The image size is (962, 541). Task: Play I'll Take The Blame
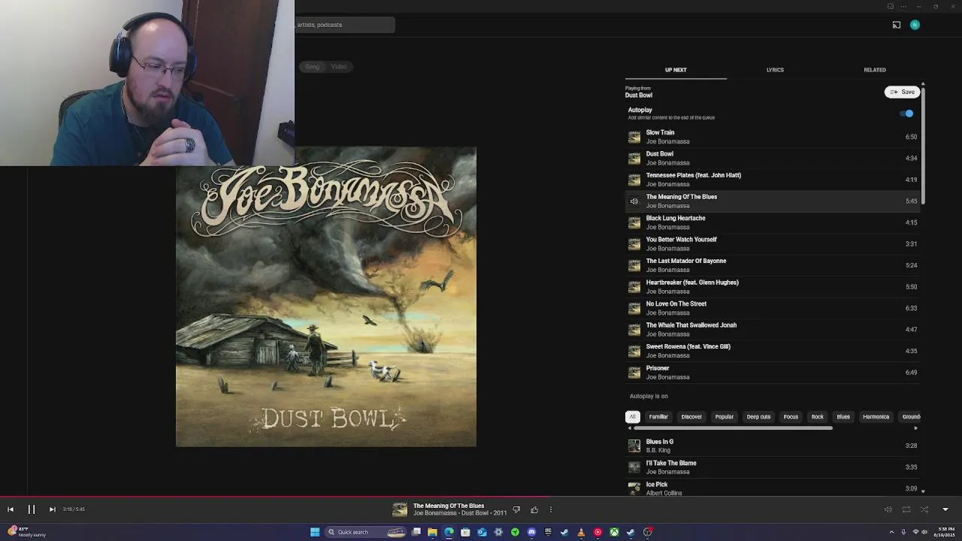pyautogui.click(x=773, y=467)
